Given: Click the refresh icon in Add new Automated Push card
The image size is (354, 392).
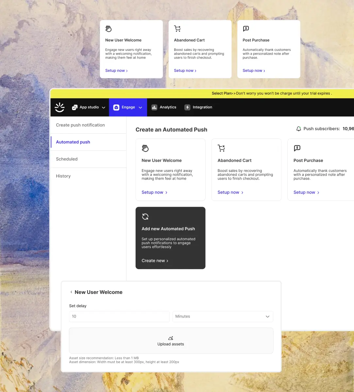Looking at the screenshot, I should click(x=145, y=217).
